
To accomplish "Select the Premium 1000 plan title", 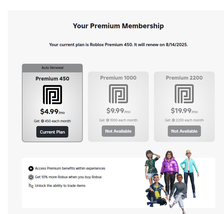I will coord(118,78).
